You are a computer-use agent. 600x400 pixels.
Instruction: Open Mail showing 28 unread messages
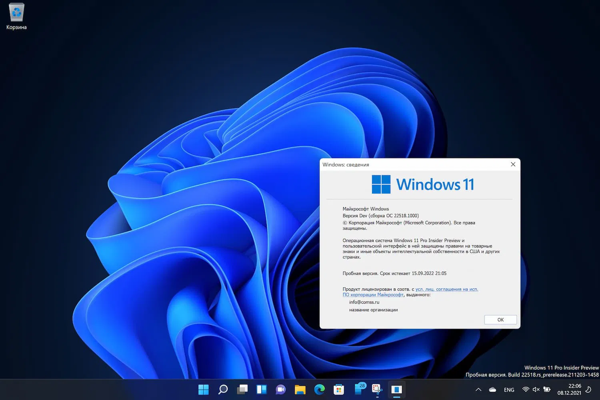(x=358, y=389)
